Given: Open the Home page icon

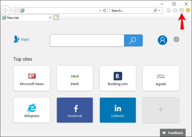Looking at the screenshot, I should (168, 10).
